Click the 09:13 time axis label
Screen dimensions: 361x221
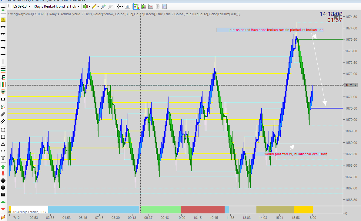(132, 218)
